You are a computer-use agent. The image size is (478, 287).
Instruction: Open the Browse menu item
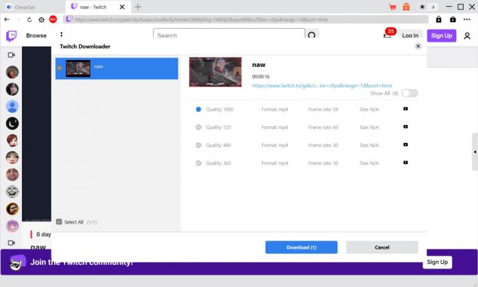pyautogui.click(x=36, y=36)
